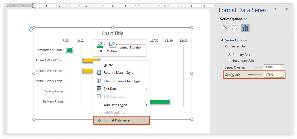Click the Testing Phase axis label

pyautogui.click(x=54, y=91)
